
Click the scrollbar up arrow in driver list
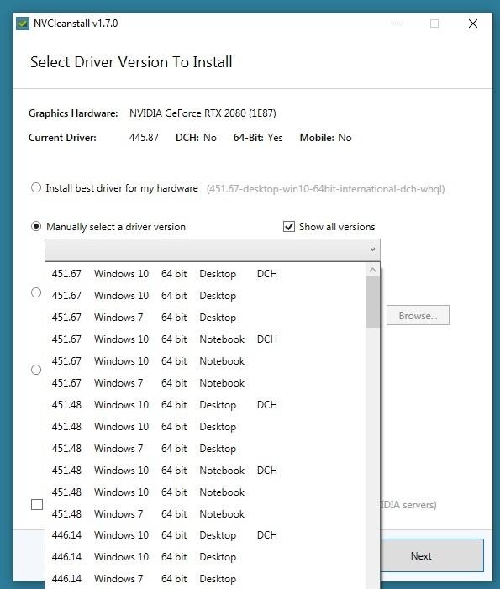(372, 270)
